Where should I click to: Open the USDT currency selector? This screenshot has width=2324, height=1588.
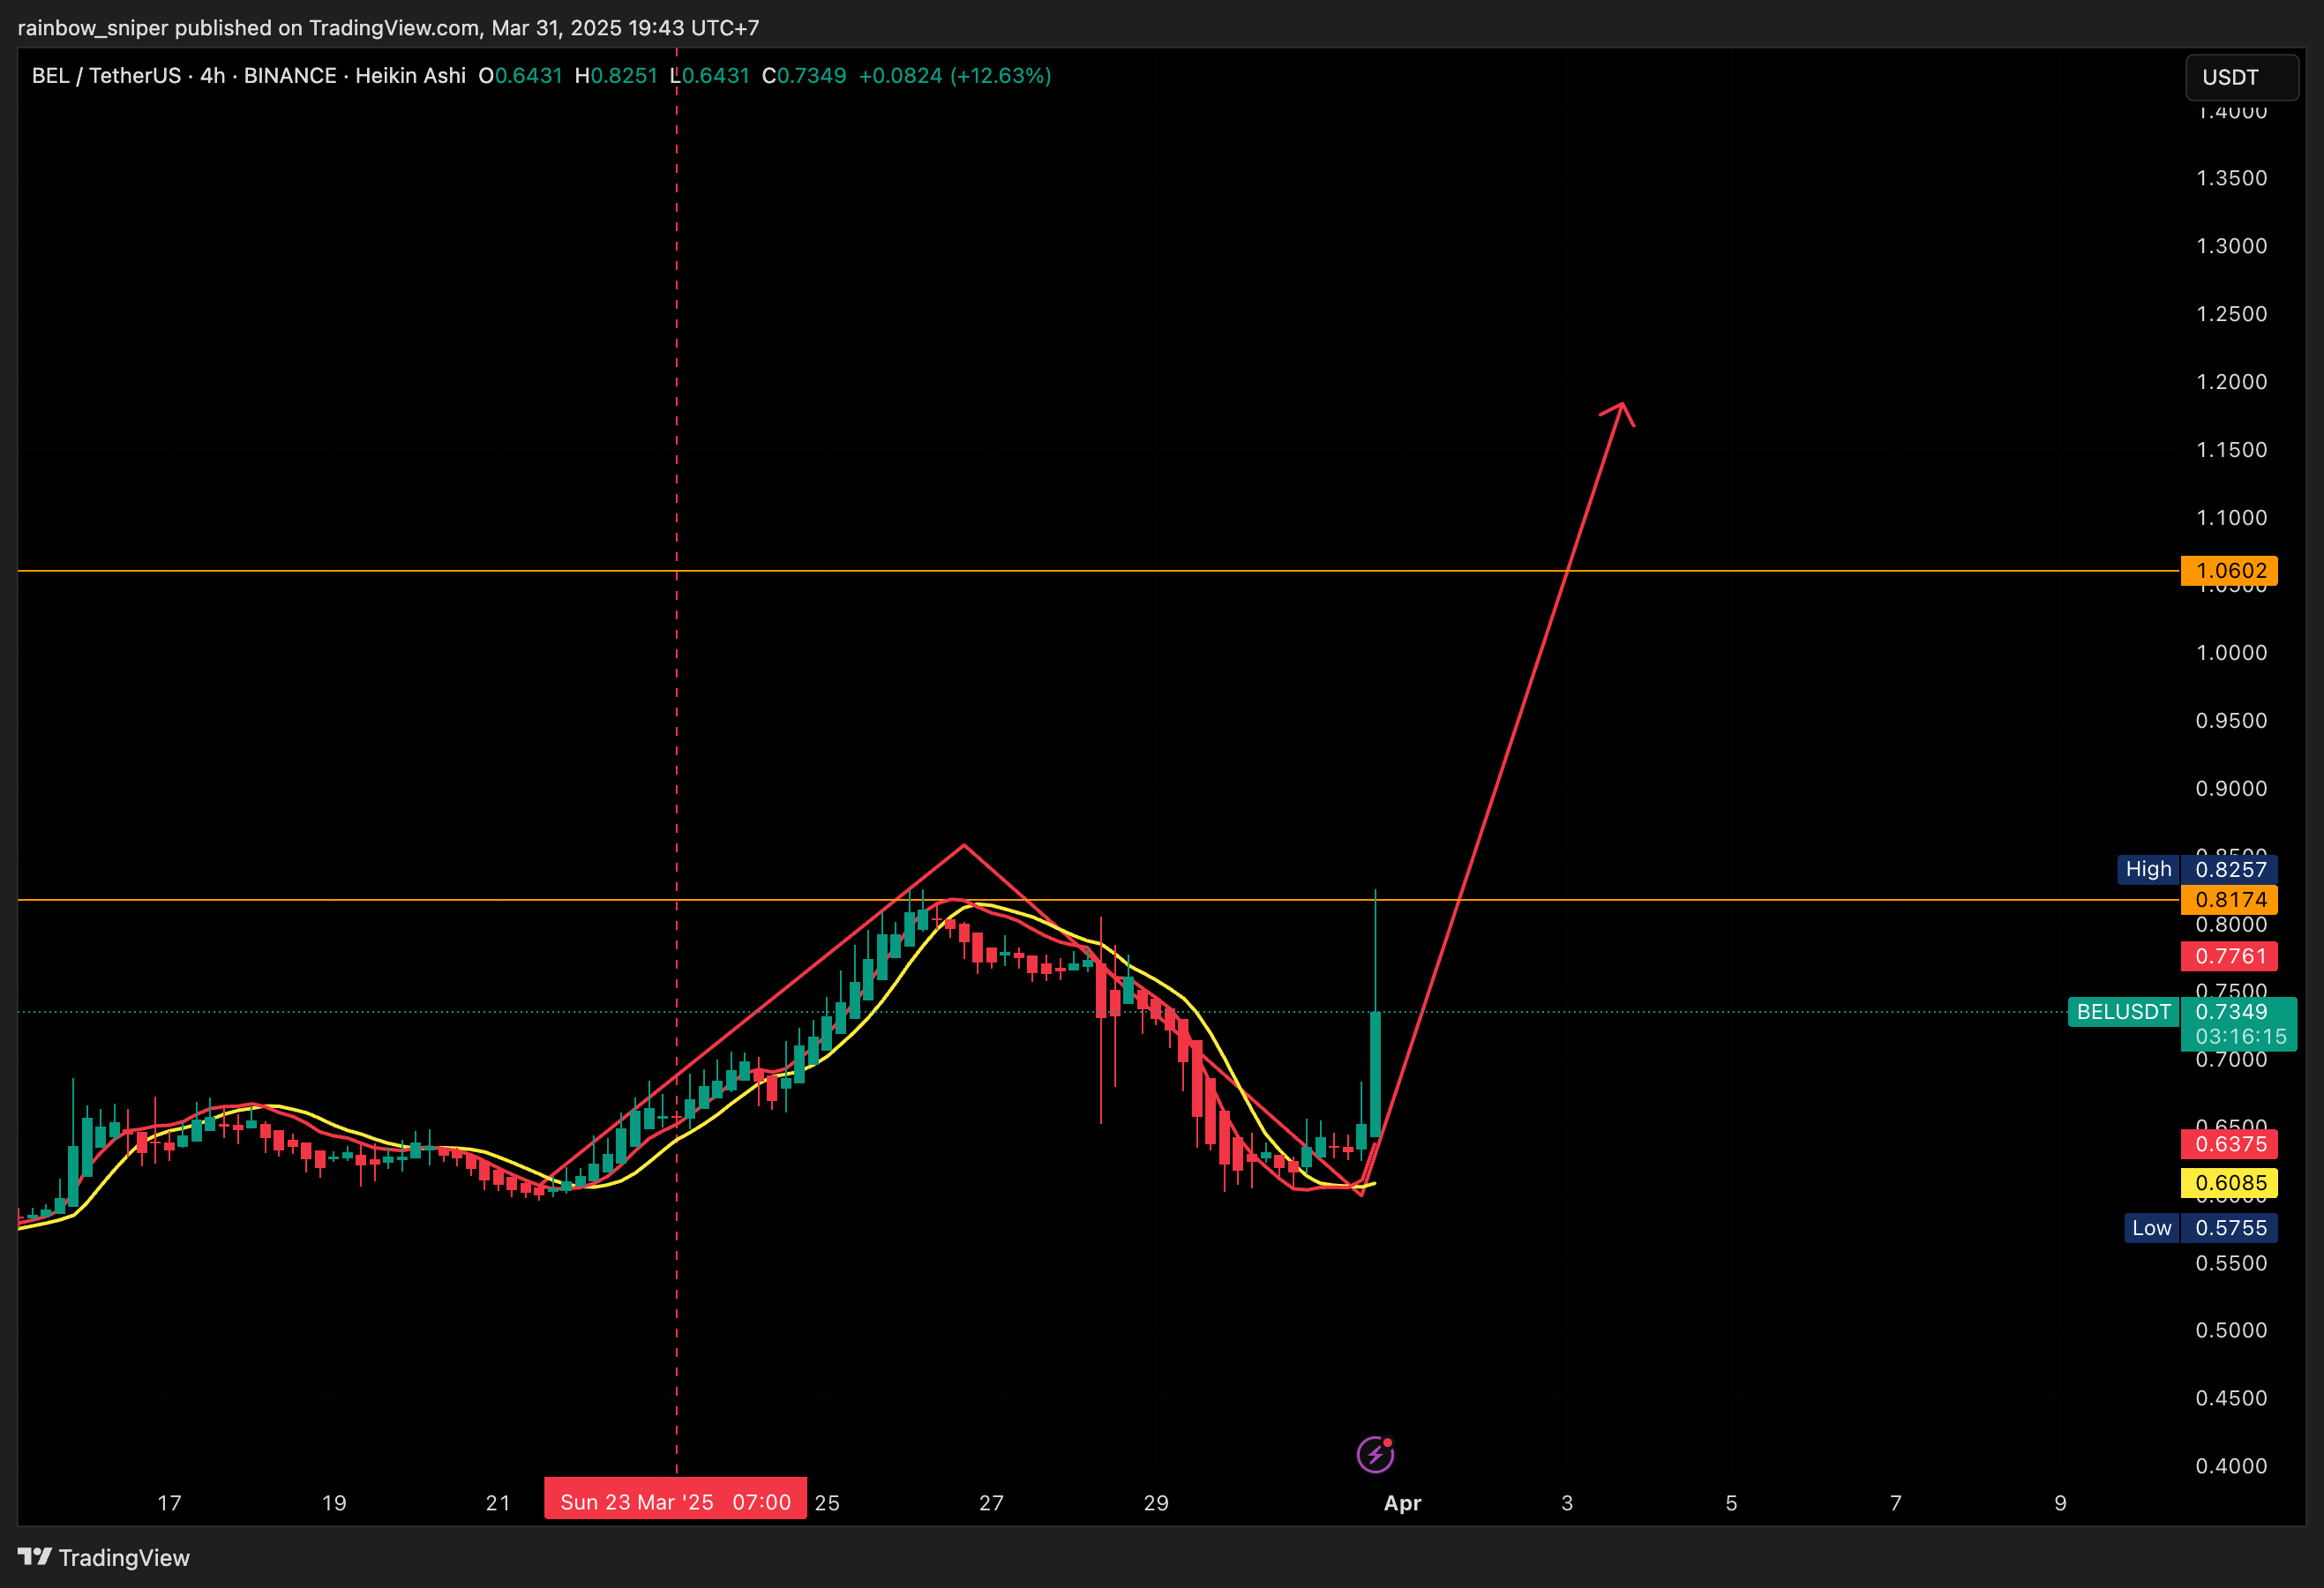[x=2242, y=77]
